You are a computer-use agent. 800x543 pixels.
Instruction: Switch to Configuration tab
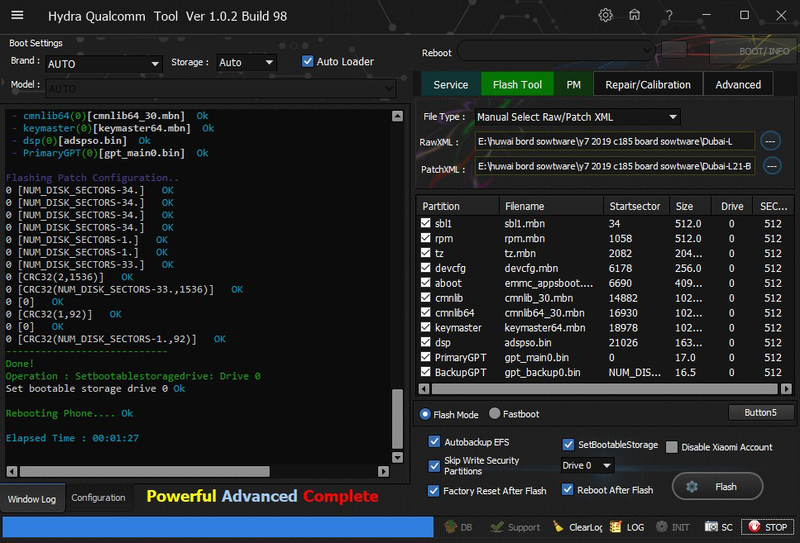tap(98, 498)
